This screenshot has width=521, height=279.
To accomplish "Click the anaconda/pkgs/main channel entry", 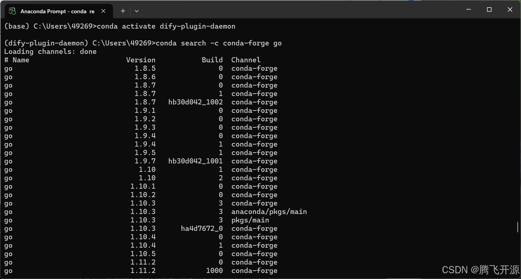I will [x=269, y=212].
